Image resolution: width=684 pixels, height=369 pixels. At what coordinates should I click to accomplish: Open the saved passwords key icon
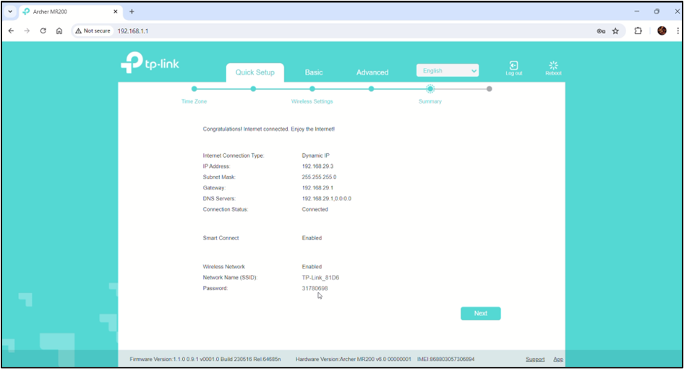tap(600, 31)
